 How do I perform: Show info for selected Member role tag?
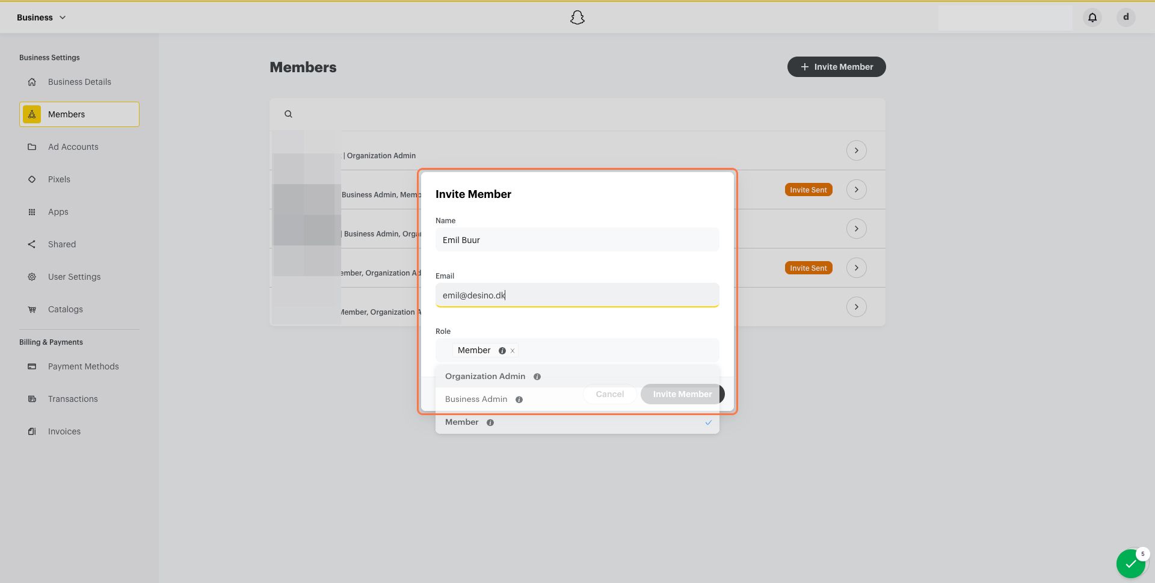coord(502,351)
